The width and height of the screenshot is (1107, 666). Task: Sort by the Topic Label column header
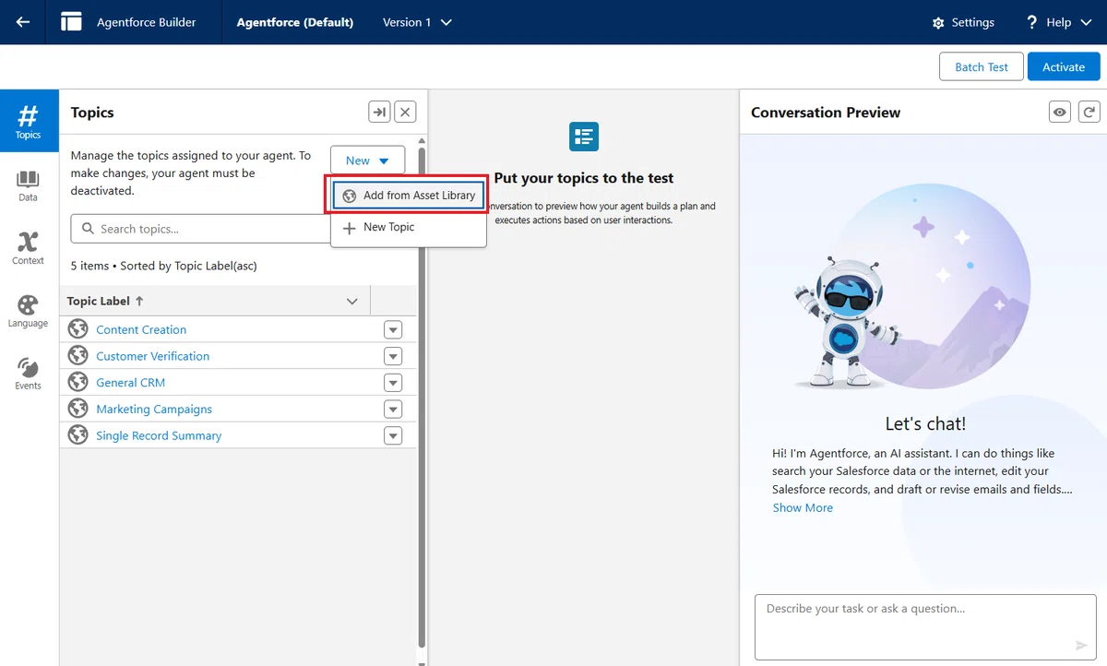(105, 301)
